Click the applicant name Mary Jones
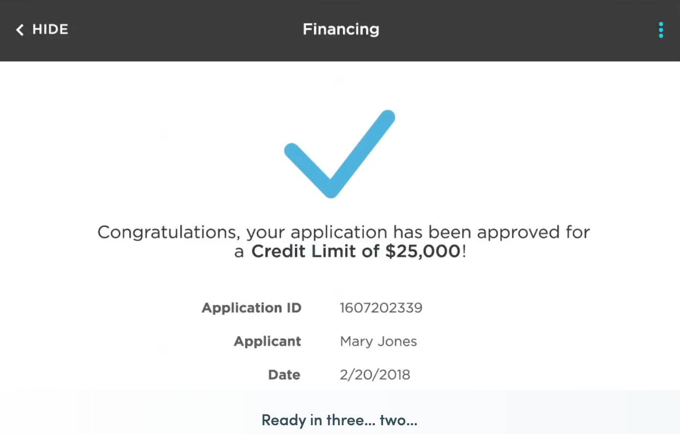Viewport: 680px width, 434px height. tap(378, 341)
